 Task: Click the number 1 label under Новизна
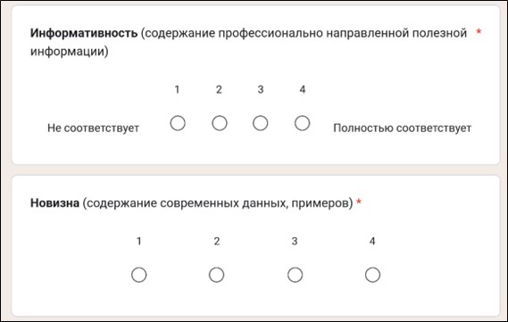point(138,241)
